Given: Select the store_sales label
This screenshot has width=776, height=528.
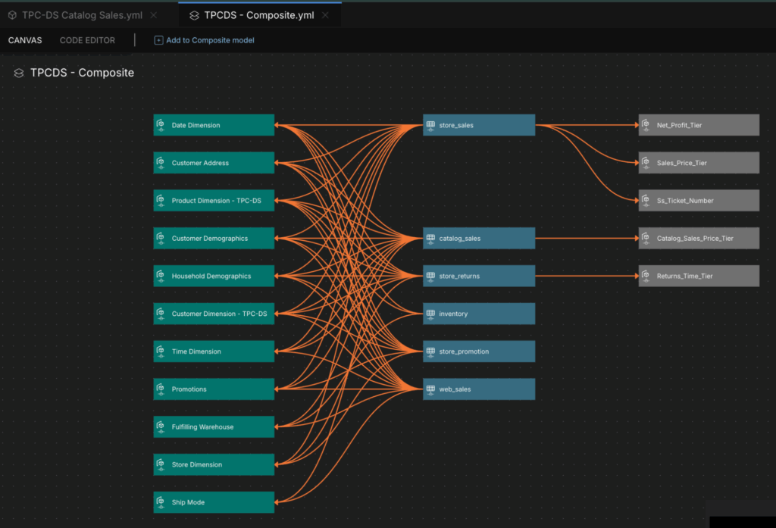Looking at the screenshot, I should (456, 125).
